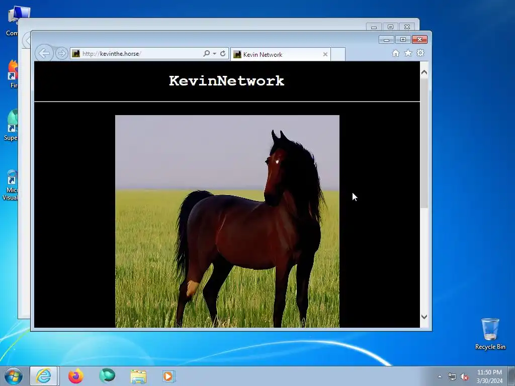
Task: Close the background browser window
Action: point(407,27)
